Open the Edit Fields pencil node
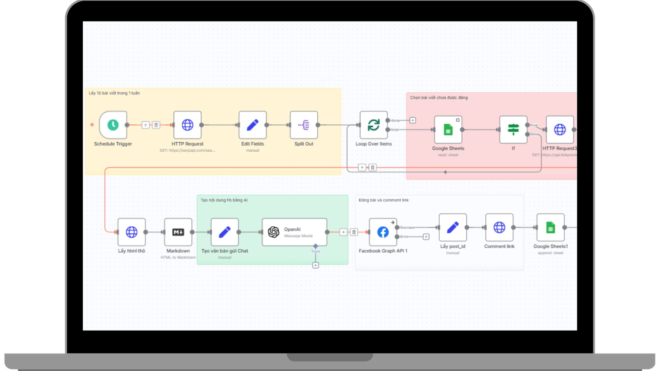This screenshot has width=660, height=371. (x=252, y=125)
